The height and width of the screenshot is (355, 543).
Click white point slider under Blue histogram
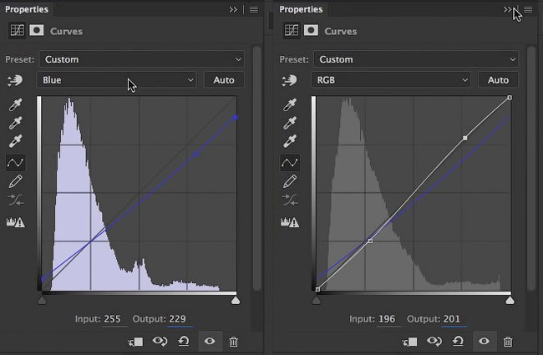click(x=236, y=300)
